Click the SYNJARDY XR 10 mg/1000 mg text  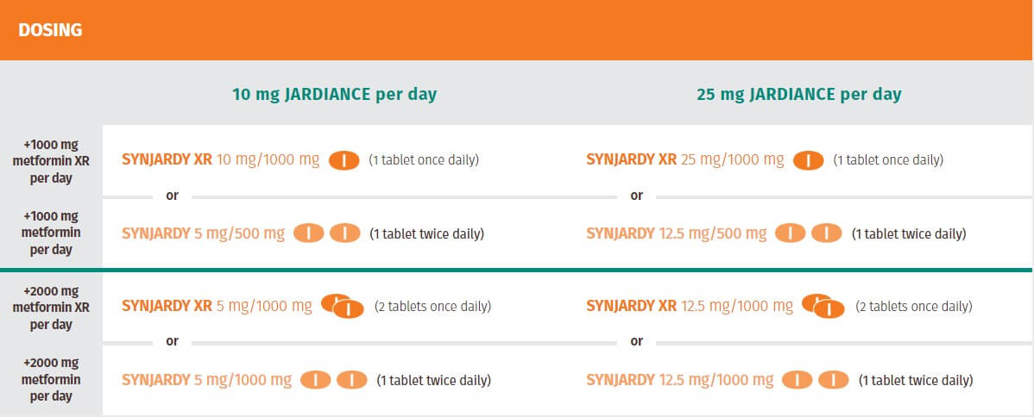point(221,160)
